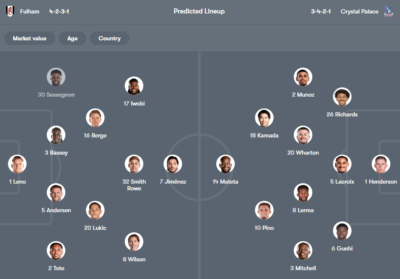Click Pino's player avatar

(x=264, y=210)
